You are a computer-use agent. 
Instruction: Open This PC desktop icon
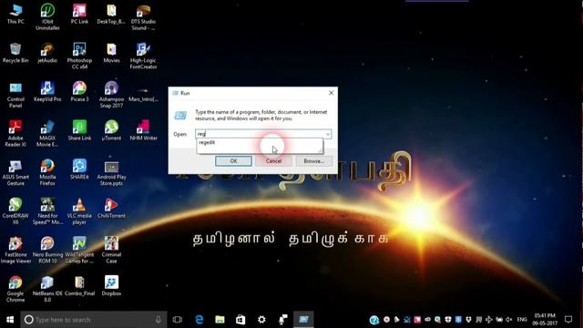tap(15, 15)
